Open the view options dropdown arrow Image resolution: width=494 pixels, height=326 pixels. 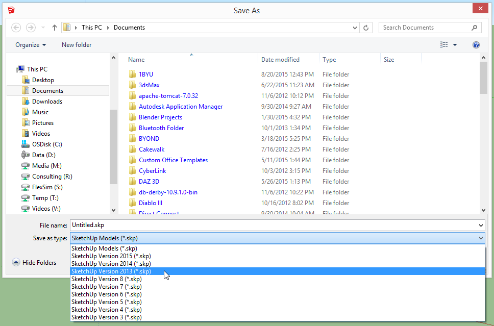[x=455, y=45]
